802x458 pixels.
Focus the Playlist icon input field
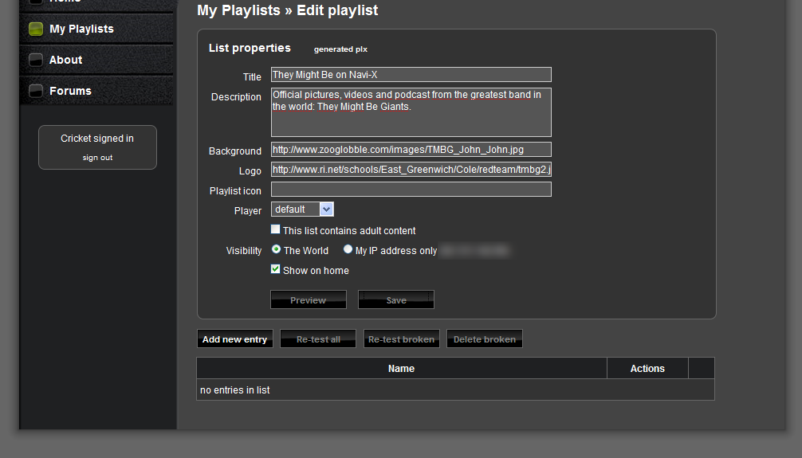(411, 190)
